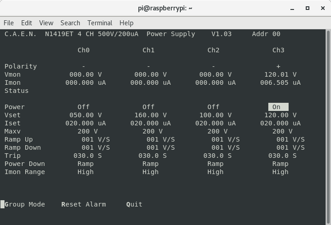The height and width of the screenshot is (225, 331).
Task: Toggle Ch3 Power On field
Action: [x=278, y=107]
